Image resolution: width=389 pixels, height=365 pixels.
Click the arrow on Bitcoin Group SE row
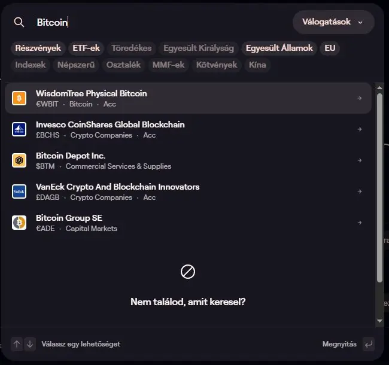[360, 223]
